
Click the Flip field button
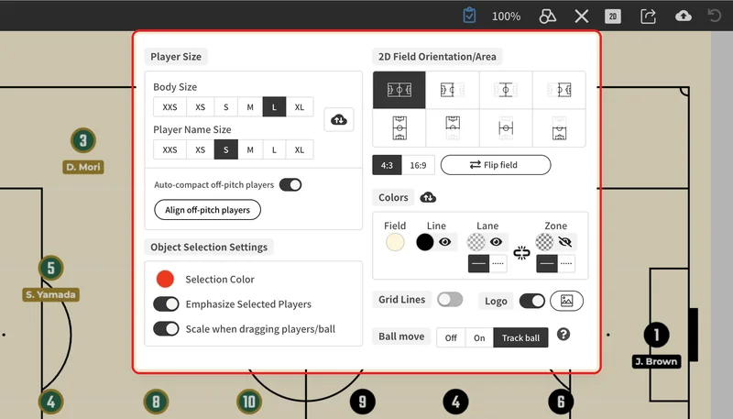496,165
